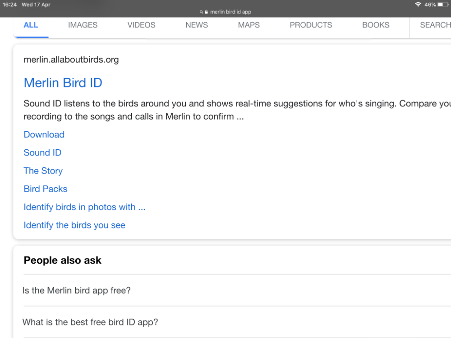Expand What is the best free bird ID app

(x=237, y=322)
